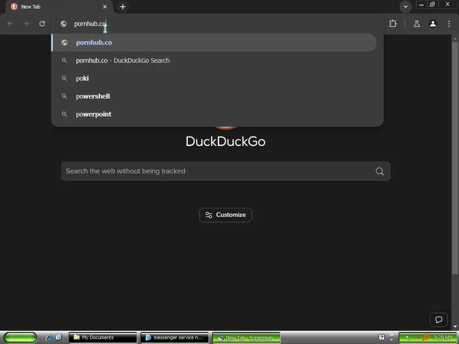Click the vertical scrollbar thumb
459x344 pixels.
pyautogui.click(x=455, y=158)
